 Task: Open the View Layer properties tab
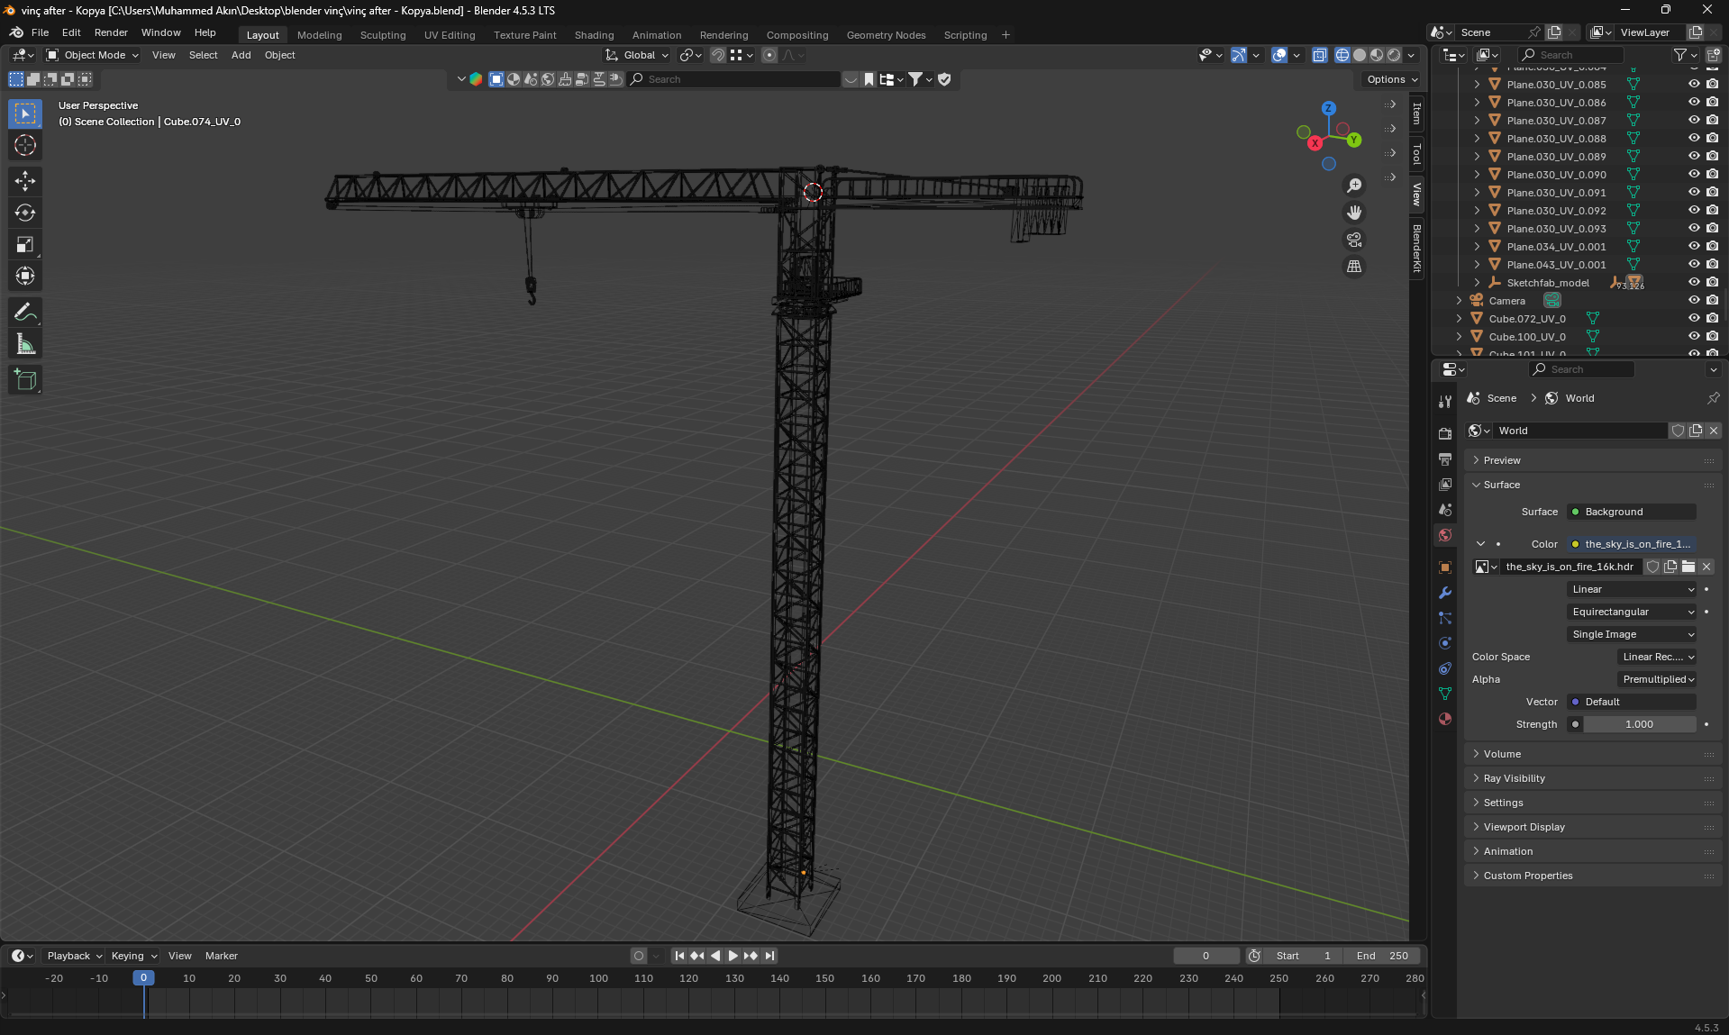click(x=1445, y=485)
